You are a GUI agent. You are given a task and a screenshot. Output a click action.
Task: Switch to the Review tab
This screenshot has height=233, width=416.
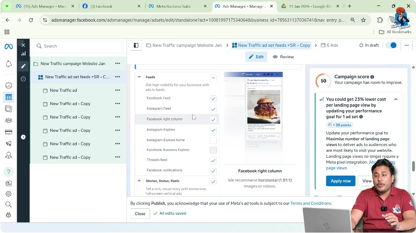point(283,57)
